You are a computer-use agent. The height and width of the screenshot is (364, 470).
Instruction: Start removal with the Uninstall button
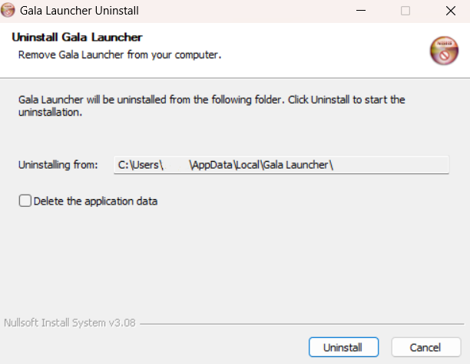343,347
